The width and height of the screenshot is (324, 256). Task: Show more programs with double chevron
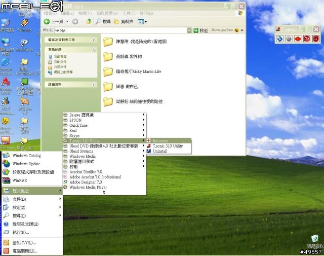(104, 193)
